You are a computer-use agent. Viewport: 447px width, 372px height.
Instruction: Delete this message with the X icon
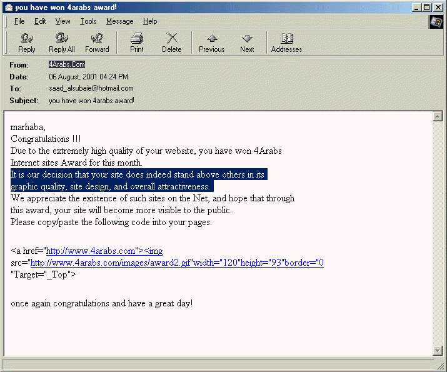[x=172, y=43]
